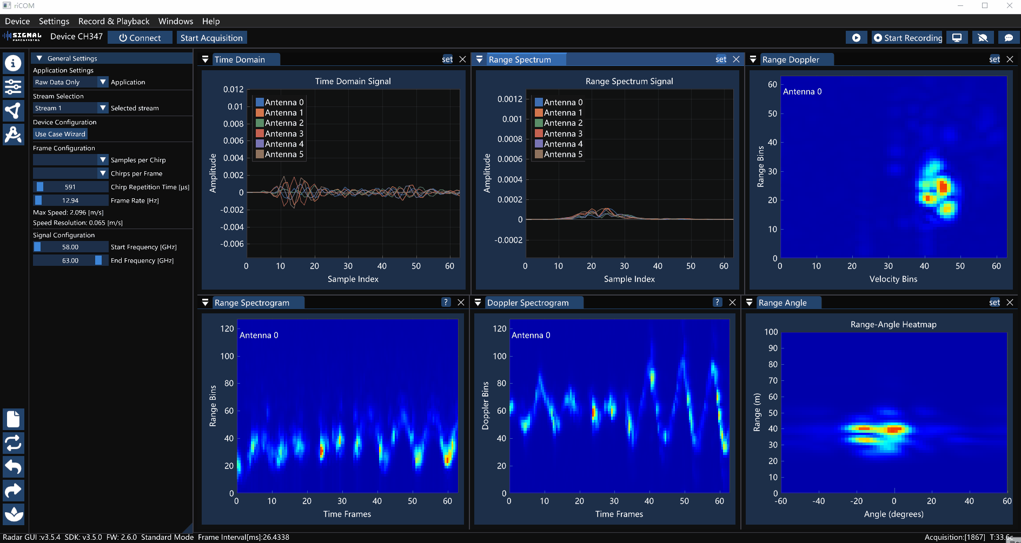This screenshot has width=1021, height=543.
Task: Open the Record & Playback menu
Action: coord(114,21)
